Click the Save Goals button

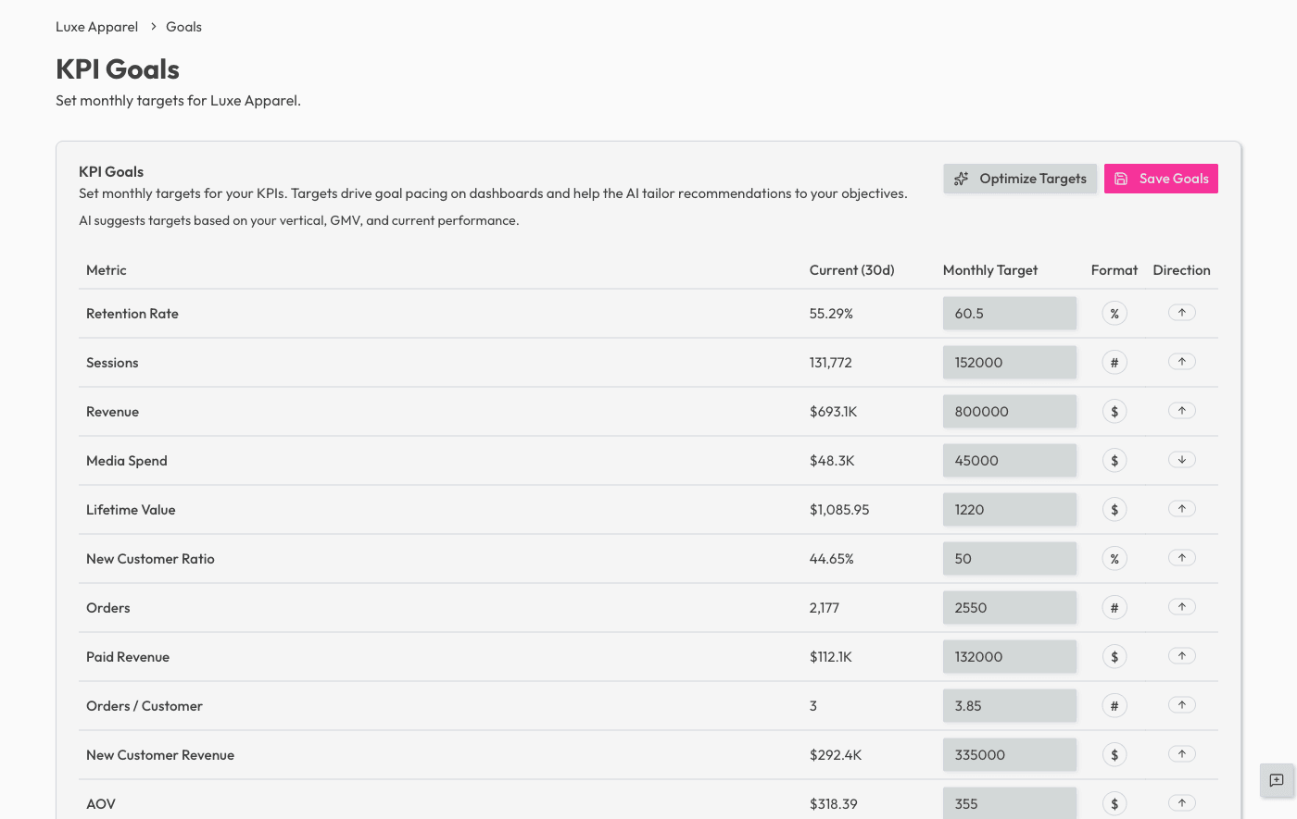(1161, 179)
